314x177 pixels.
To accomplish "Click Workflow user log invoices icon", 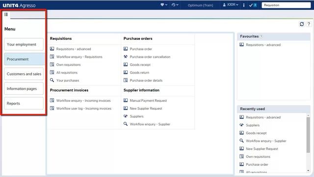I will [52, 108].
